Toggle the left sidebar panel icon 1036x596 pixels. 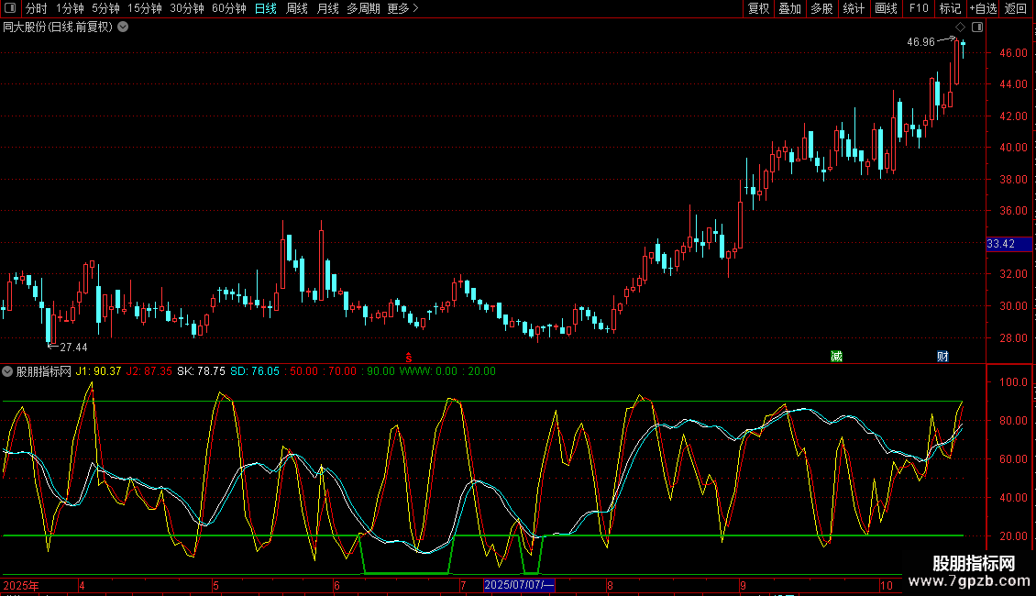10,8
